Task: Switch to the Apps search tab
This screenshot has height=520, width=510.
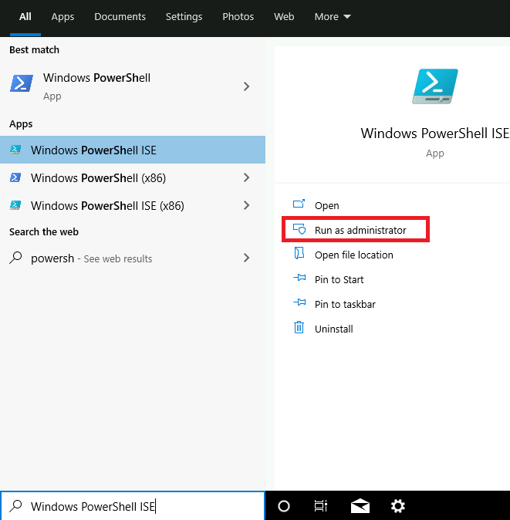Action: (62, 16)
